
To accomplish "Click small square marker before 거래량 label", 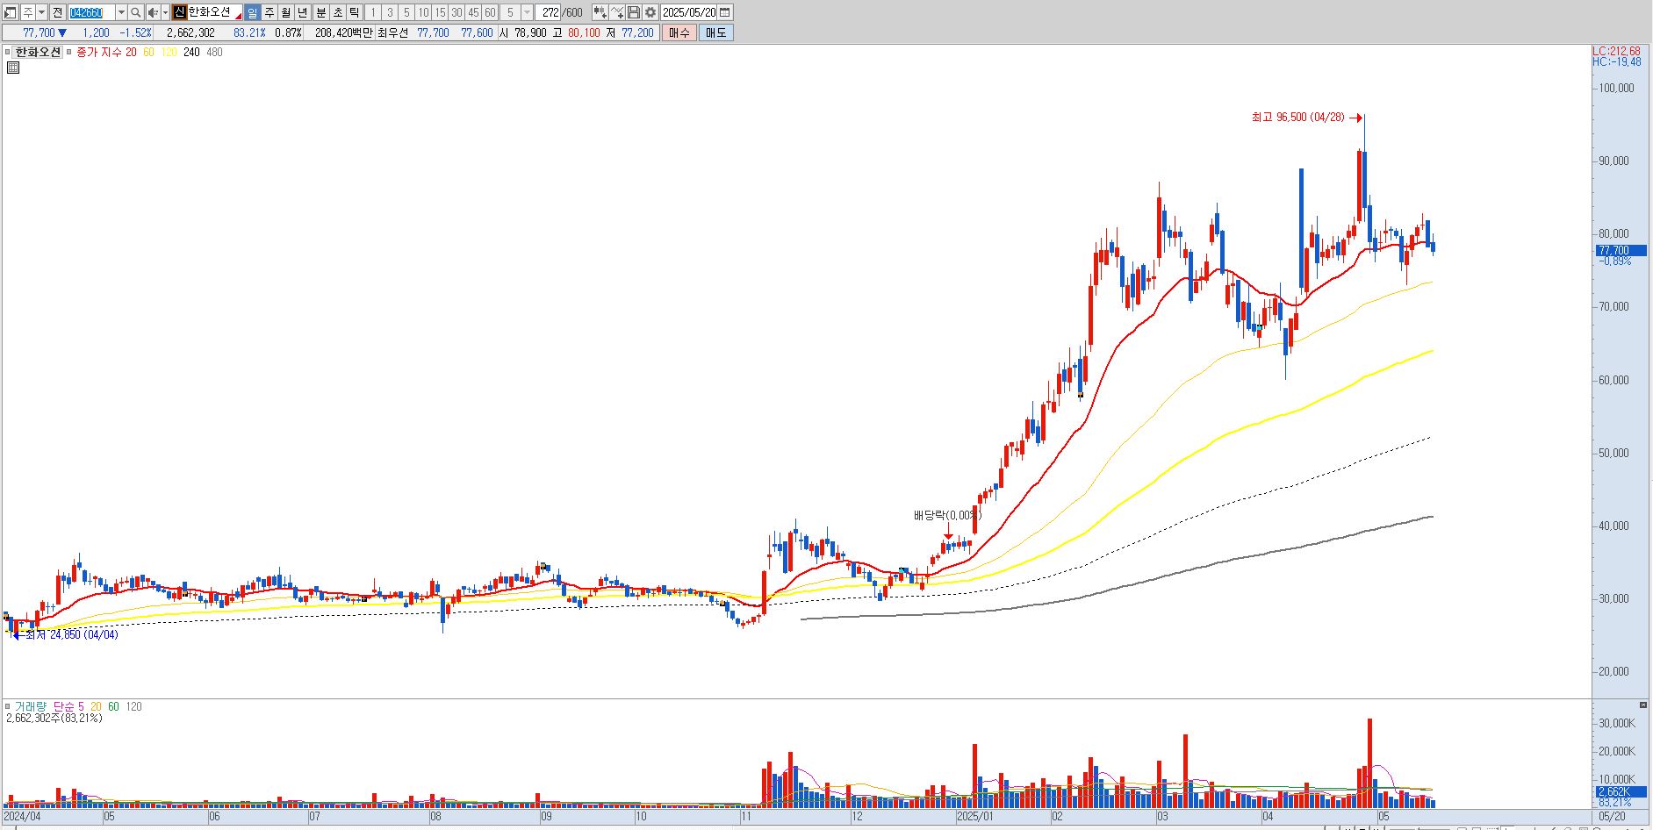I will pyautogui.click(x=8, y=706).
